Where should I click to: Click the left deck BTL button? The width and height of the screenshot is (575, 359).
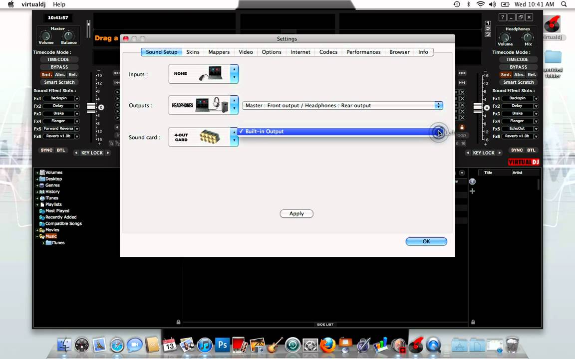coord(61,150)
